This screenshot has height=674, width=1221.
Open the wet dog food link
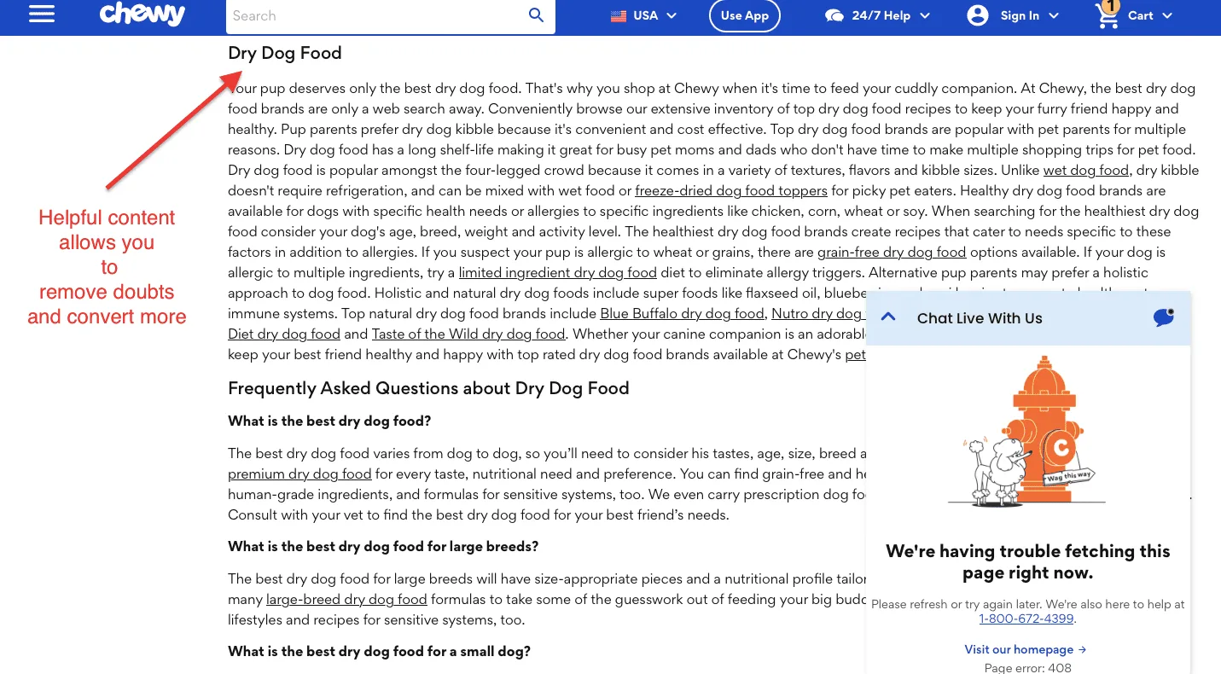click(1086, 170)
